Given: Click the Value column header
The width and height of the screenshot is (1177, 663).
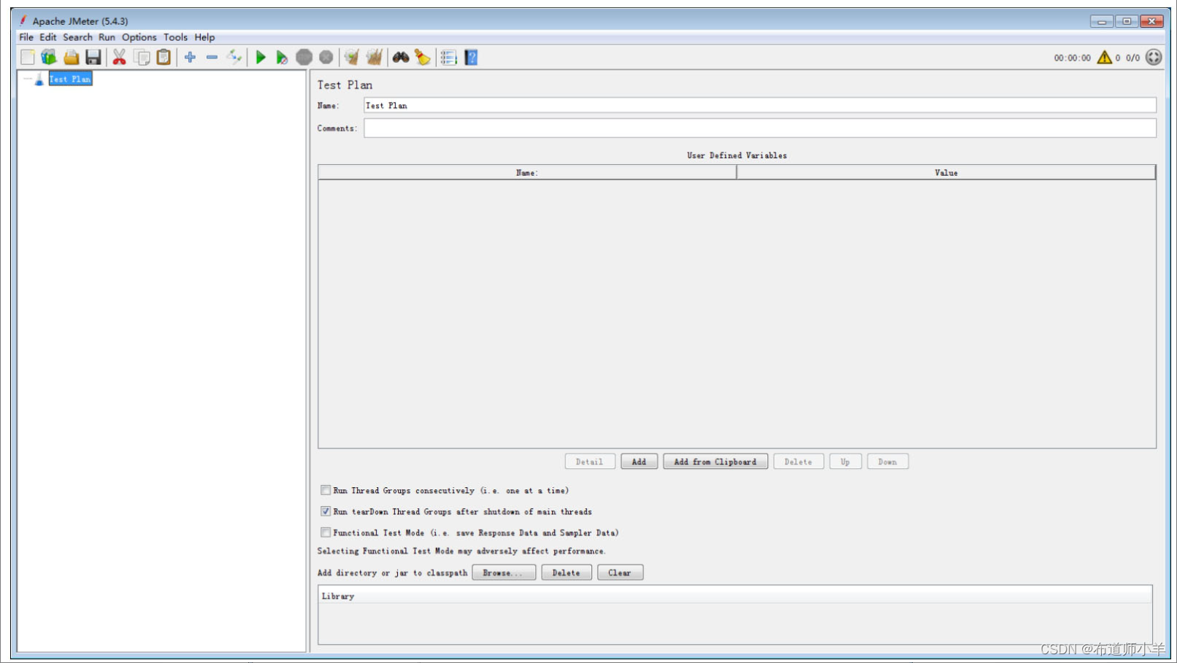Looking at the screenshot, I should (x=946, y=172).
